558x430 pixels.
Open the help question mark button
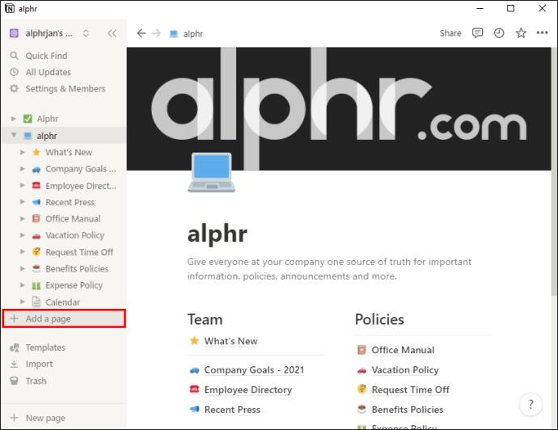pyautogui.click(x=531, y=404)
